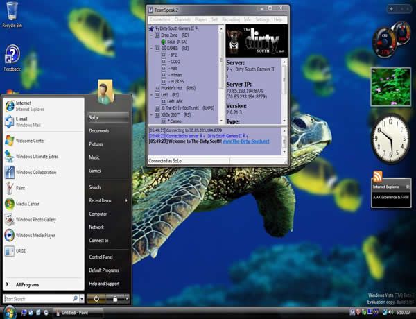Click the 5:50 AM taskbar clock
Screen dimensions: 416x319
click(x=404, y=313)
